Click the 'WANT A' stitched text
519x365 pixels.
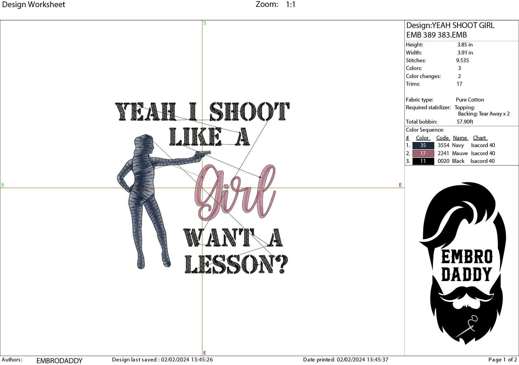(233, 238)
